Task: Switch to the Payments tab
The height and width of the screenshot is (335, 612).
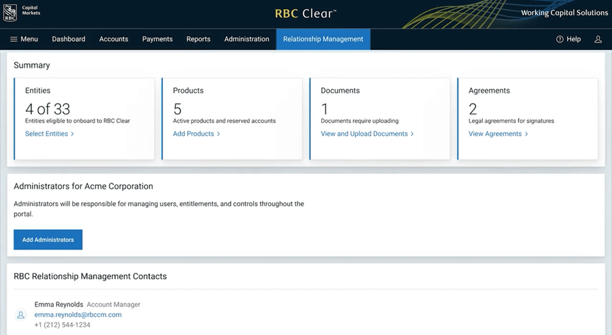Action: [157, 39]
